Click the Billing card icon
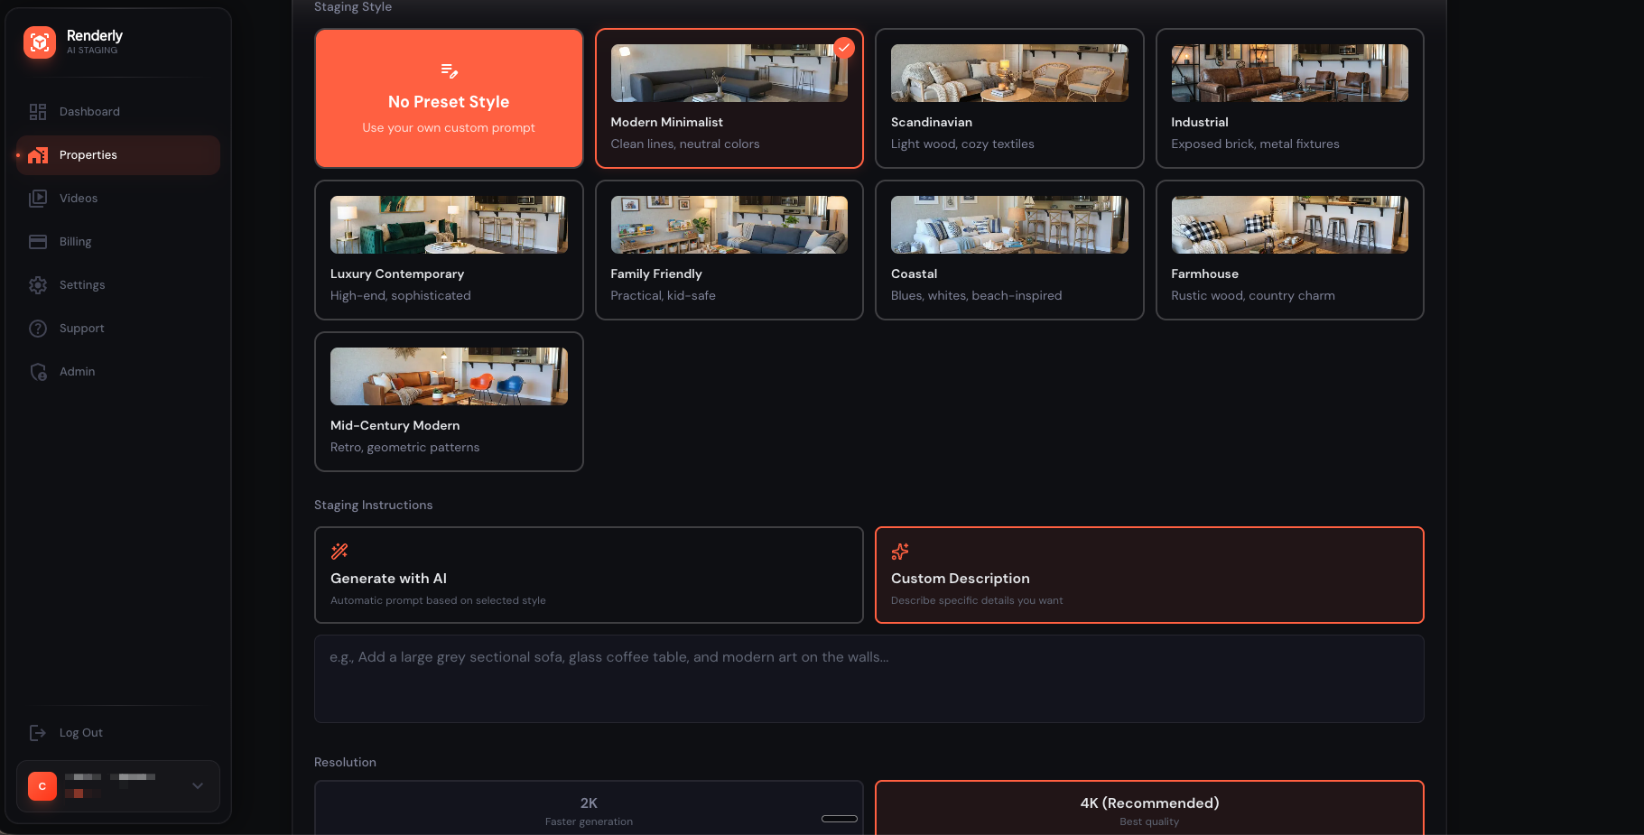 [x=38, y=242]
